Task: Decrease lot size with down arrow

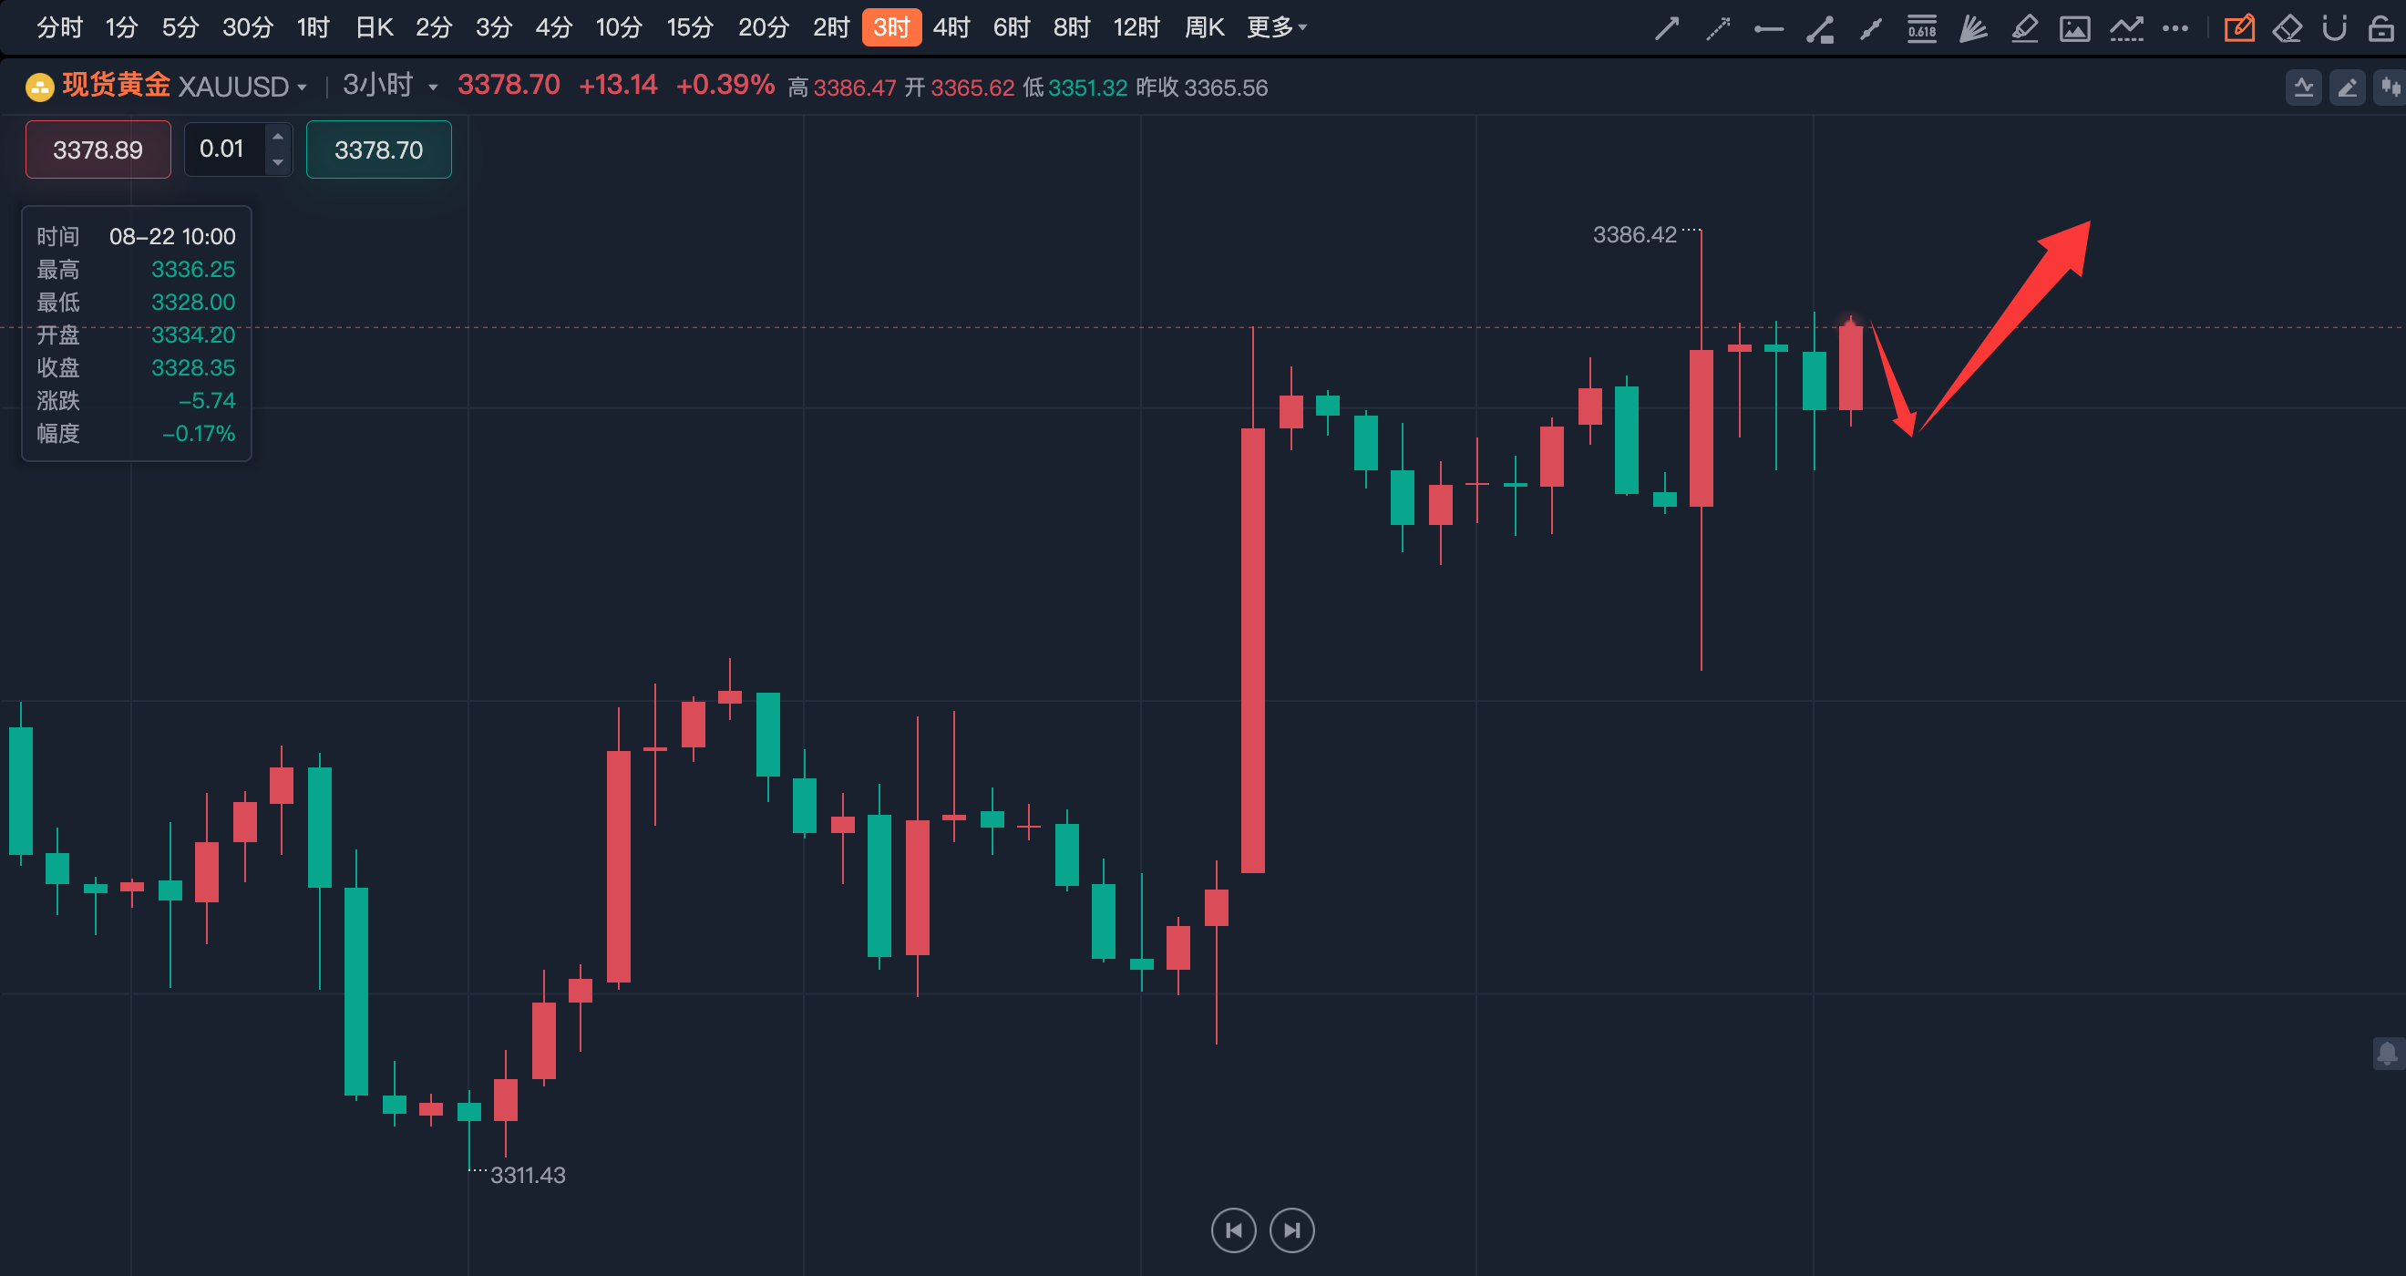Action: click(277, 162)
